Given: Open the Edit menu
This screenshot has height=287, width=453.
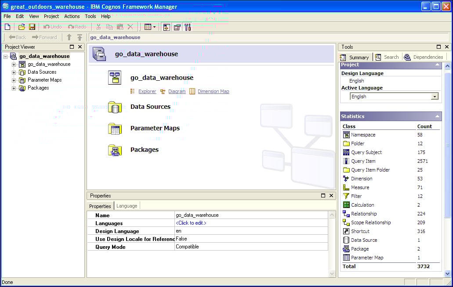Looking at the screenshot, I should [x=20, y=16].
